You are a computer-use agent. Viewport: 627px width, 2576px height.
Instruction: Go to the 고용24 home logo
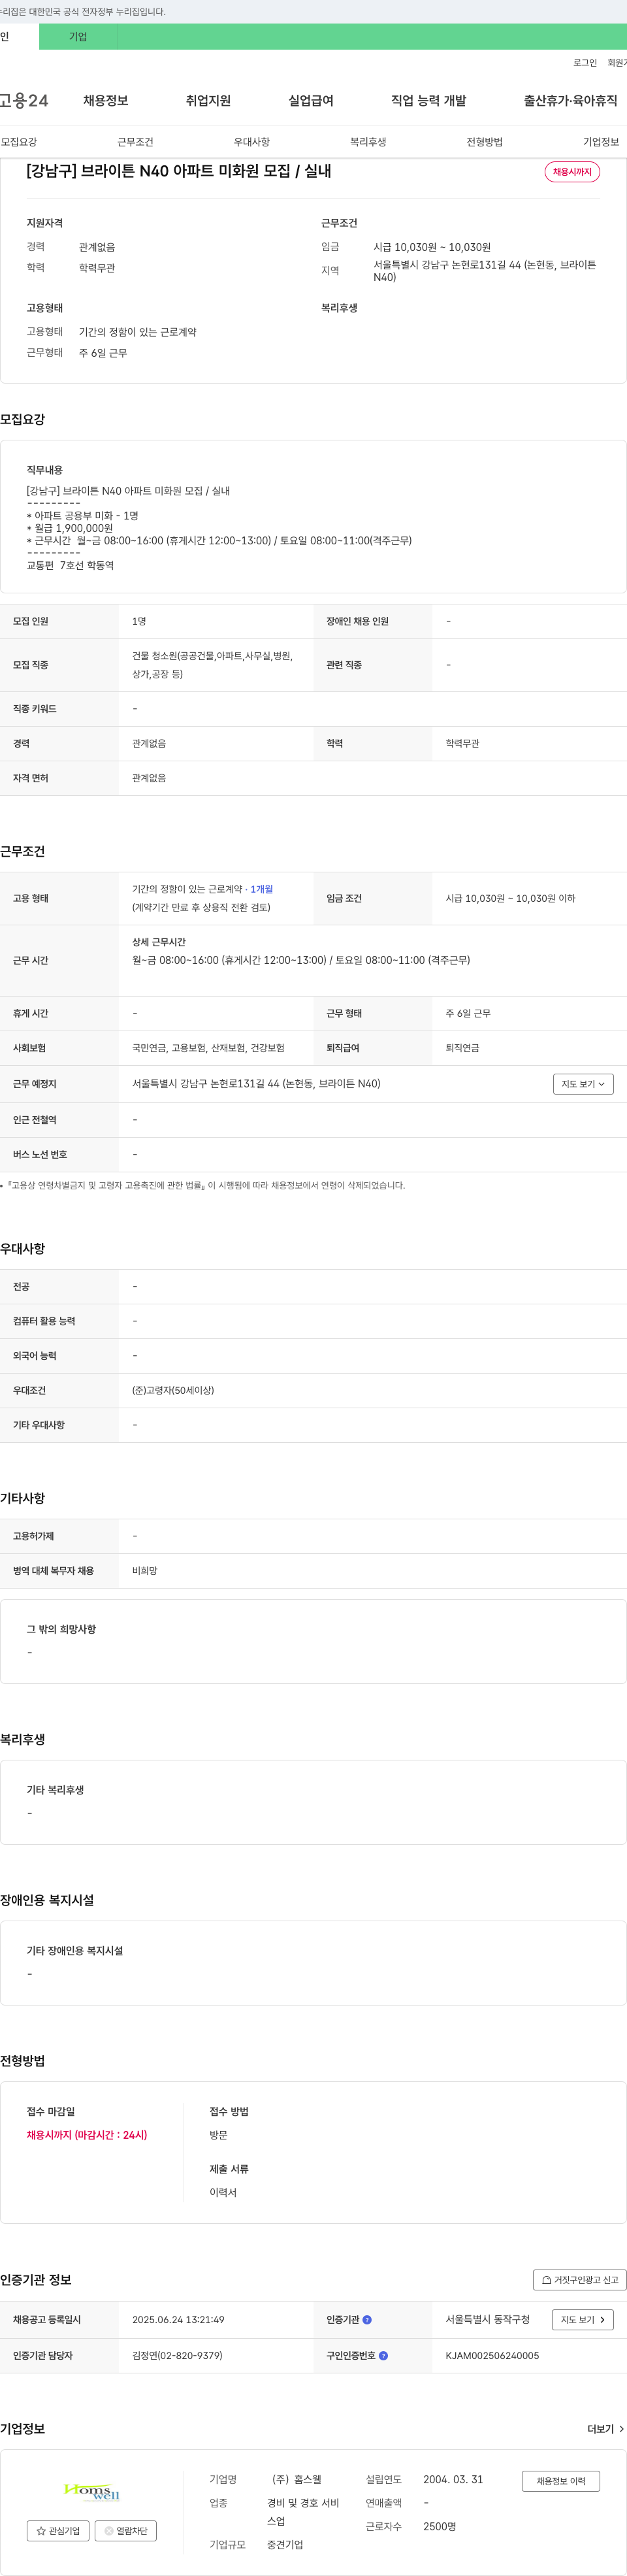point(24,101)
